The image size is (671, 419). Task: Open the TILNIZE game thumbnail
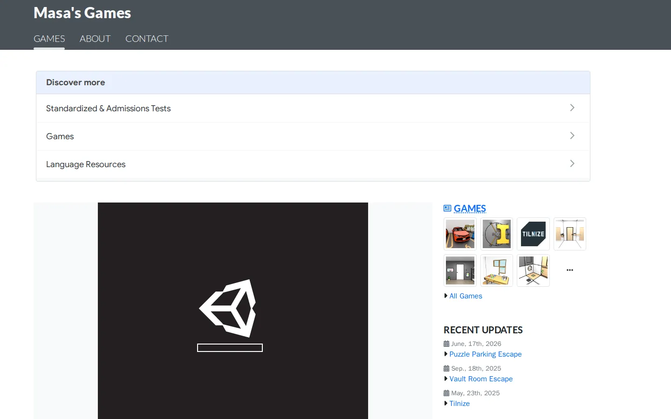[x=533, y=234]
